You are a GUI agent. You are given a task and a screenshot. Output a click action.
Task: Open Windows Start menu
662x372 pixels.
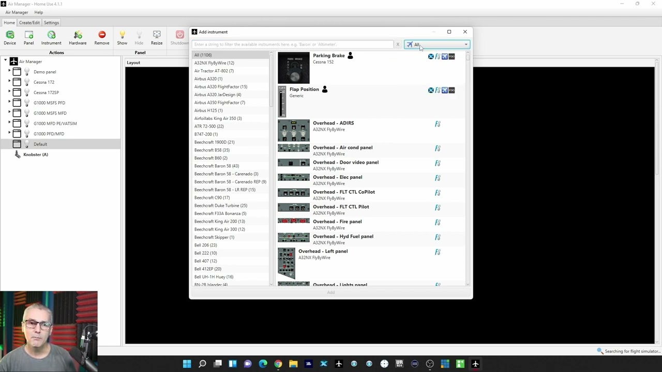click(x=187, y=364)
